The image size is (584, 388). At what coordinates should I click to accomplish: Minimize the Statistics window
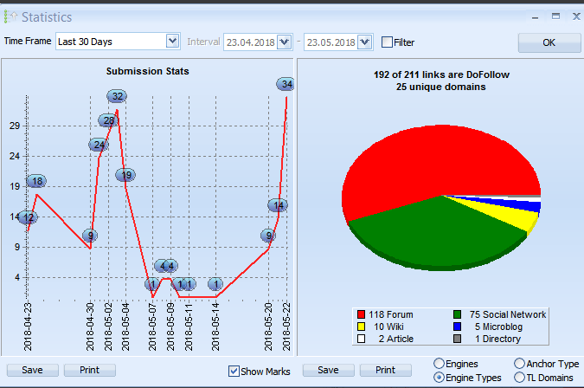coord(532,16)
